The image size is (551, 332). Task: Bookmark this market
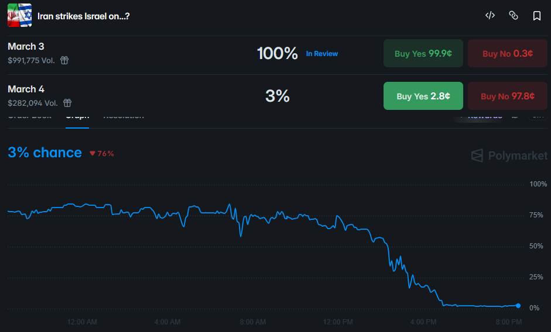point(536,16)
